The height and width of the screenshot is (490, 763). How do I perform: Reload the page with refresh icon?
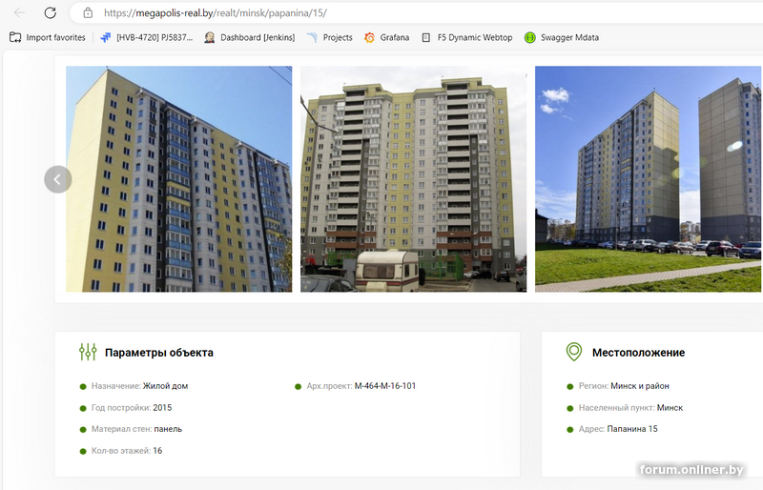51,12
